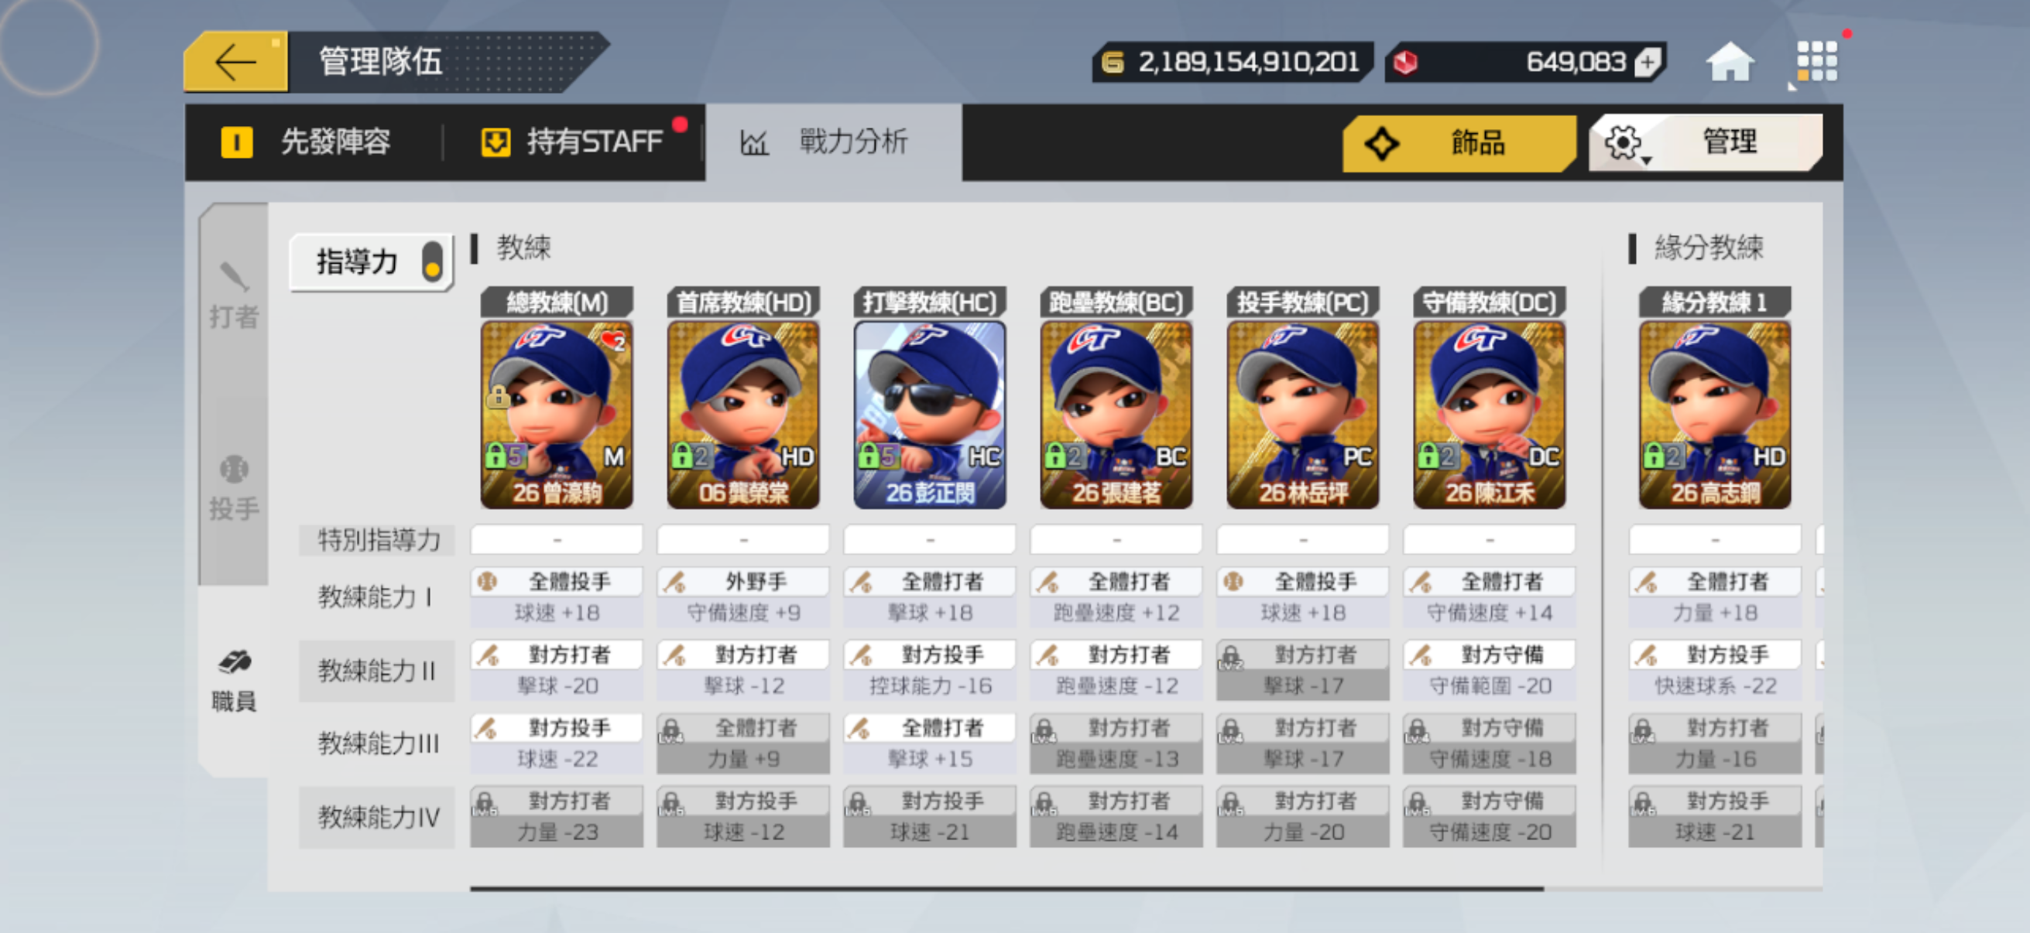Select bond coach card 26 高志鋼
Screen dimensions: 2030x933
click(1715, 414)
